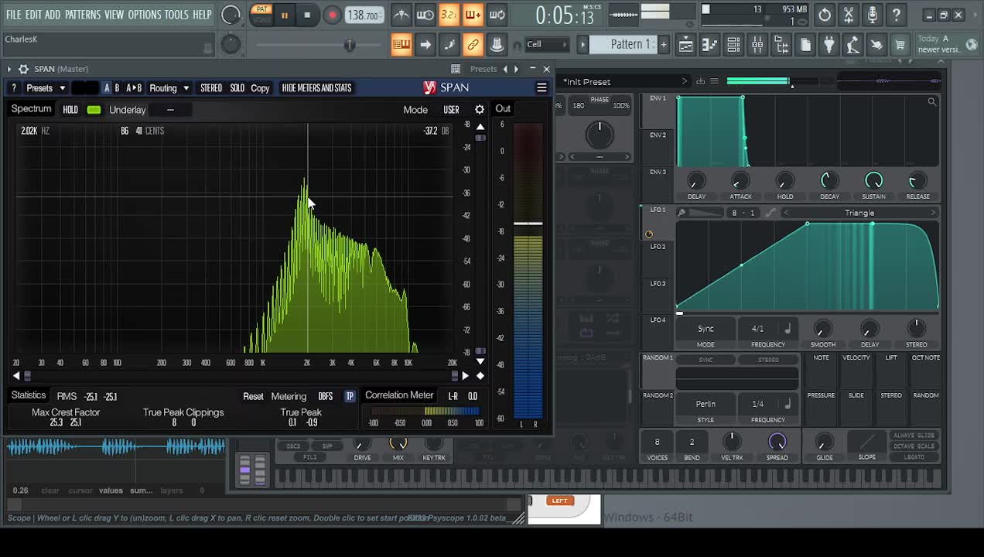Open the mixer view icon
The image size is (984, 557).
pyautogui.click(x=757, y=44)
